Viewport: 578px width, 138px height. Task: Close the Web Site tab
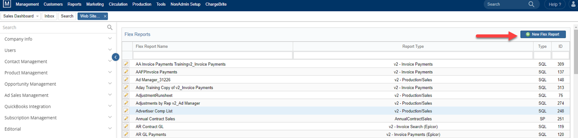pos(105,16)
